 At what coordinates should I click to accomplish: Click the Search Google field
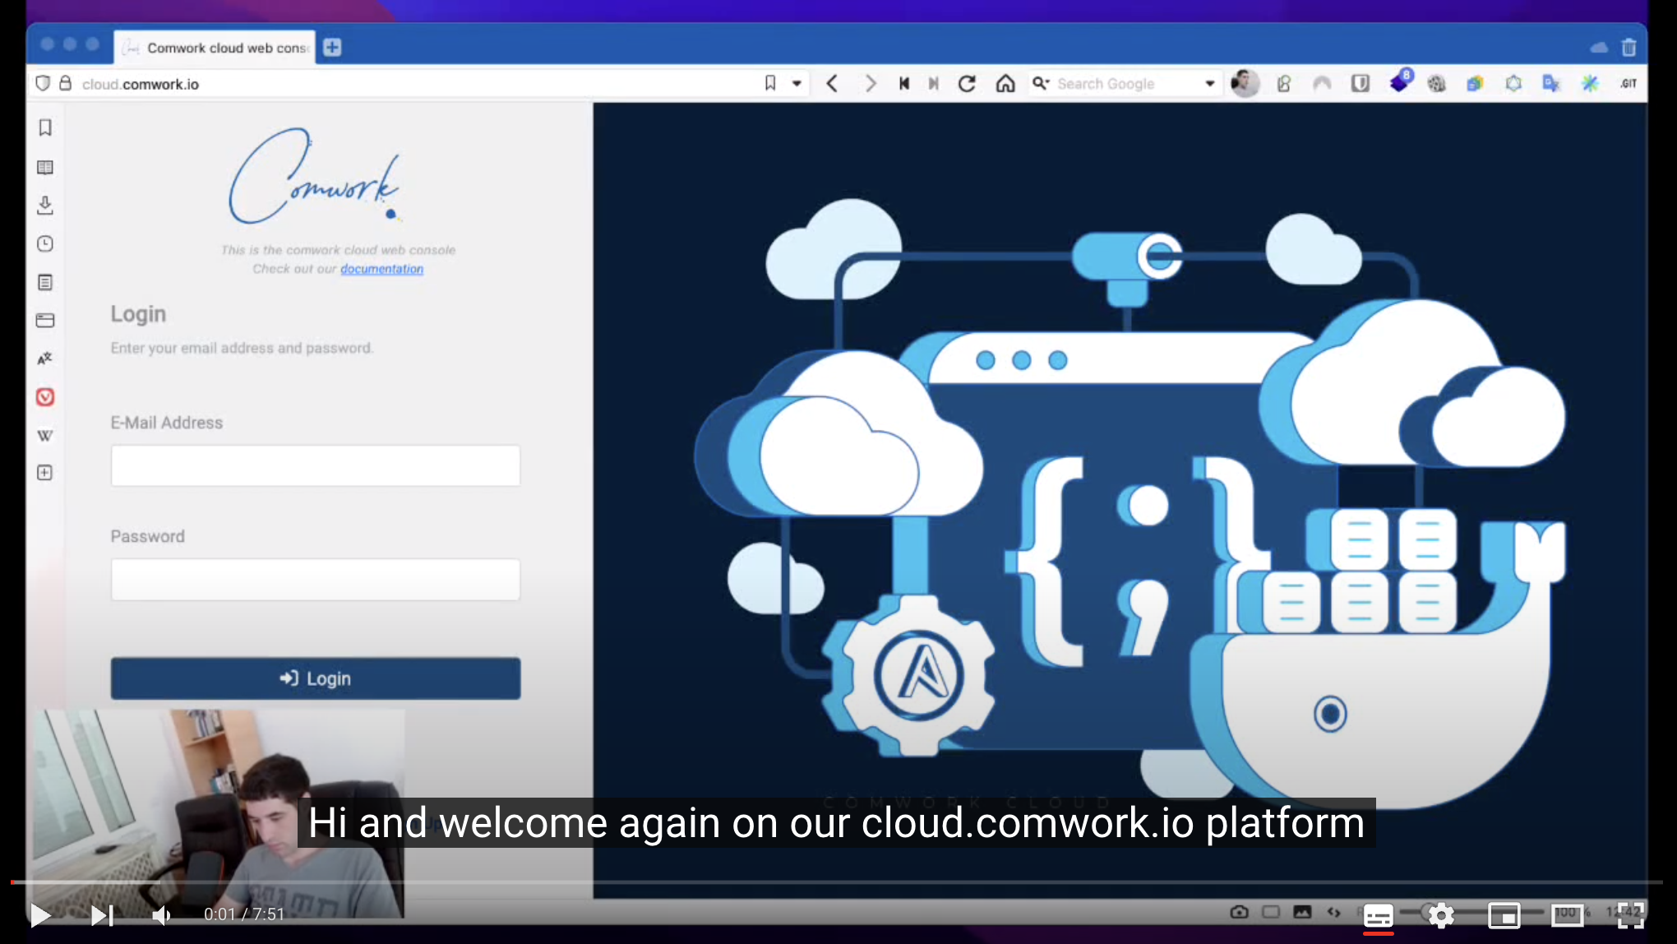[x=1126, y=84]
